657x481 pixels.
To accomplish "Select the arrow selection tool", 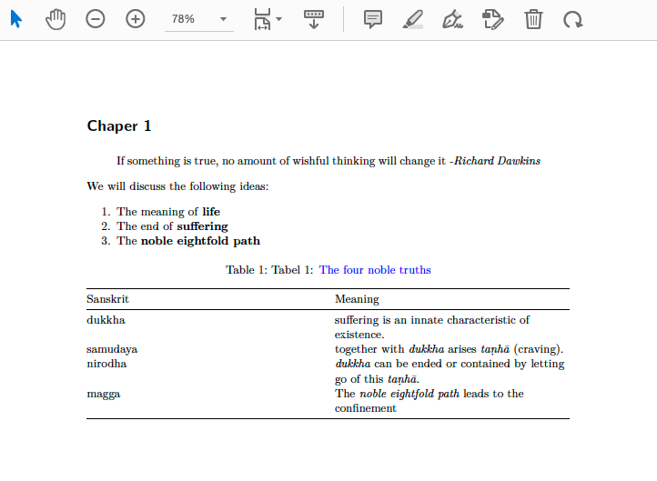I will [x=16, y=19].
